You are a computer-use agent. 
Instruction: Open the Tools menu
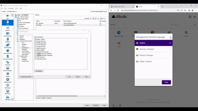coord(16,8)
